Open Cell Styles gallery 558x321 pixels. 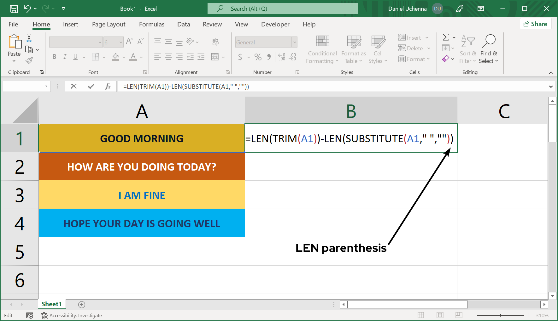378,49
